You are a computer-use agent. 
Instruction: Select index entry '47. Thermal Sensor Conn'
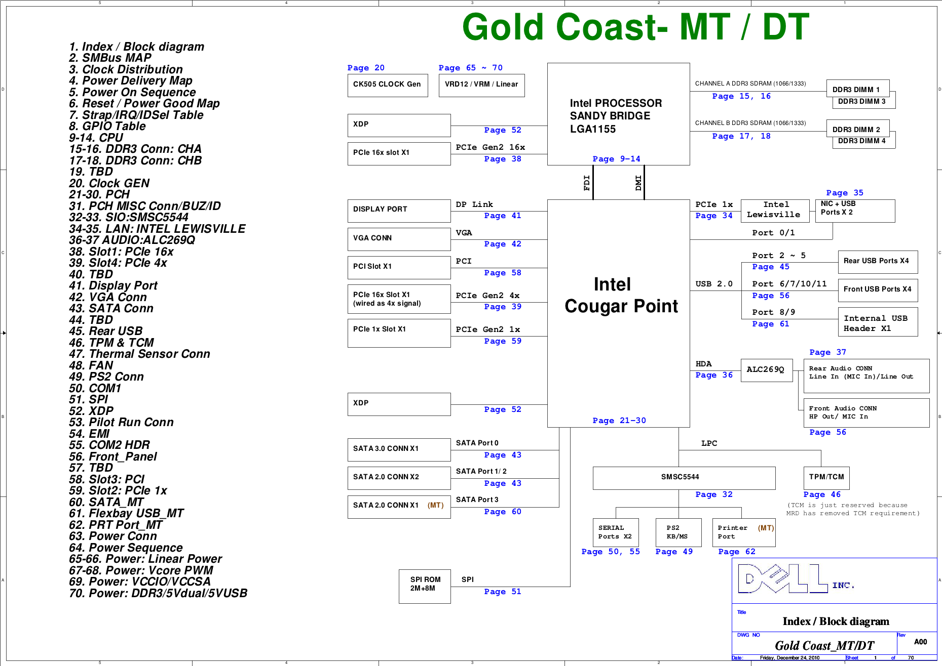pos(139,354)
